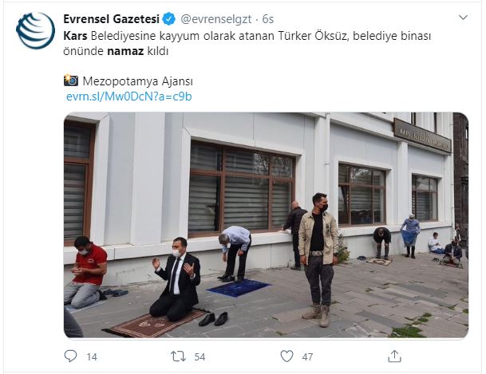This screenshot has height=374, width=486.
Task: Click the blue verified badge
Action: pos(169,19)
